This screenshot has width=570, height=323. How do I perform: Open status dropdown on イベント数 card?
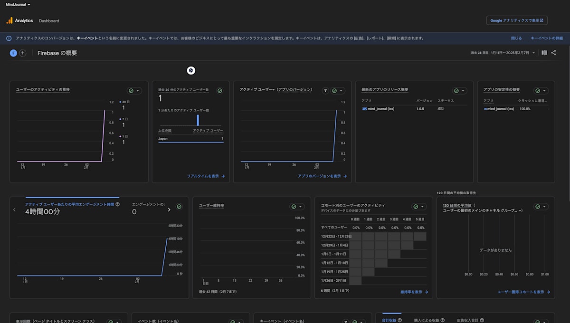coord(236,322)
